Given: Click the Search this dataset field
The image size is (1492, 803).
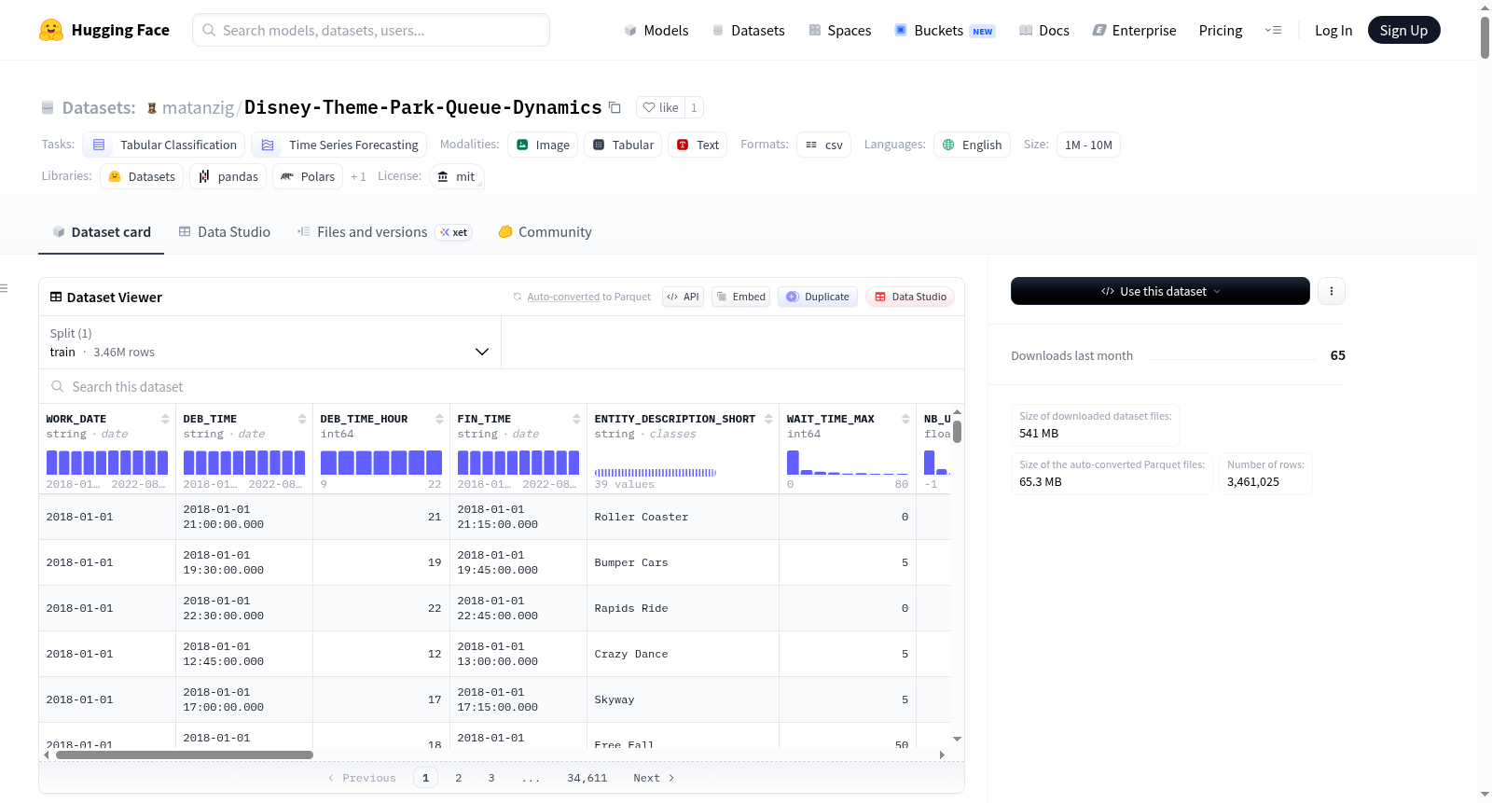Looking at the screenshot, I should (x=502, y=386).
